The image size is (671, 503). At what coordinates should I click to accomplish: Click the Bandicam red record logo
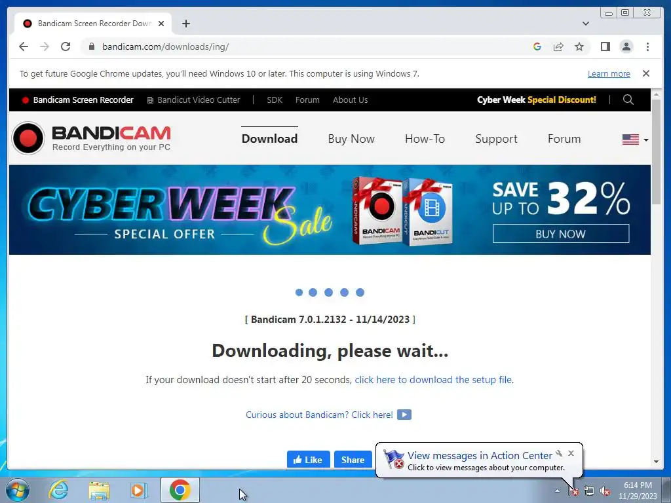[x=28, y=138]
